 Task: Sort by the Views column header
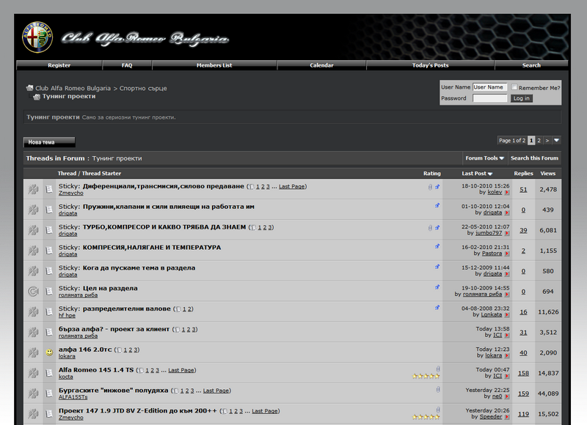[547, 174]
